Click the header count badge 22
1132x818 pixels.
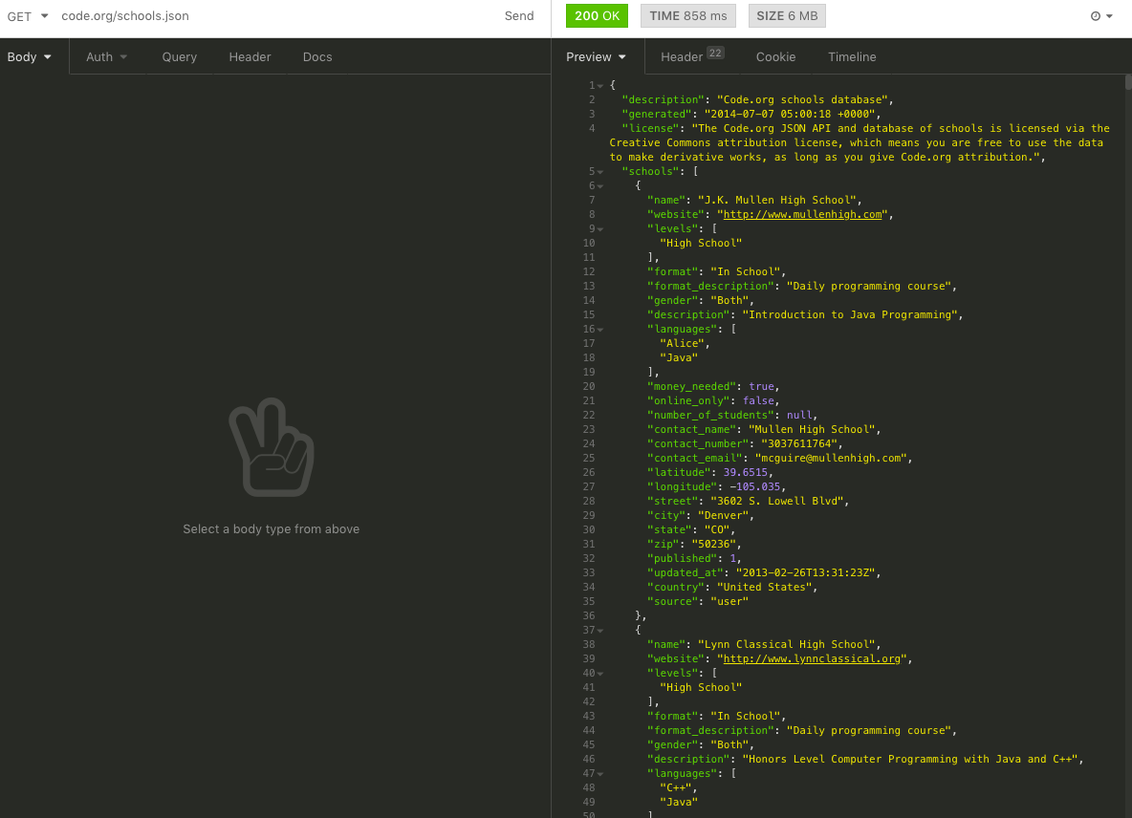point(715,53)
